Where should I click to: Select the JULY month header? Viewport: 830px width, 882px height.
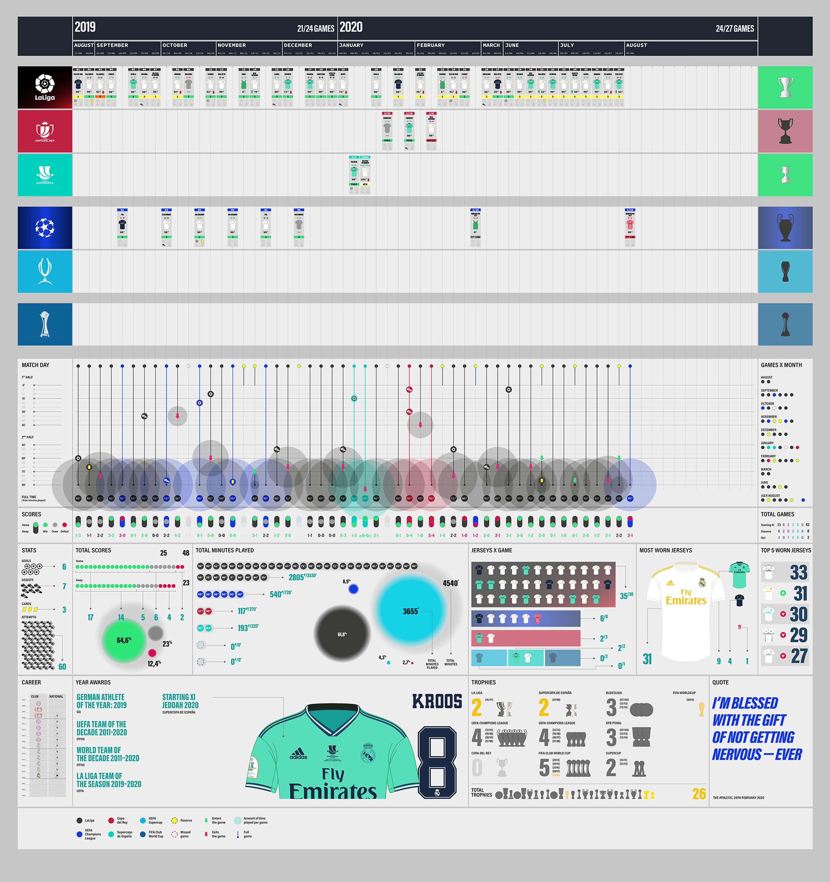[567, 45]
